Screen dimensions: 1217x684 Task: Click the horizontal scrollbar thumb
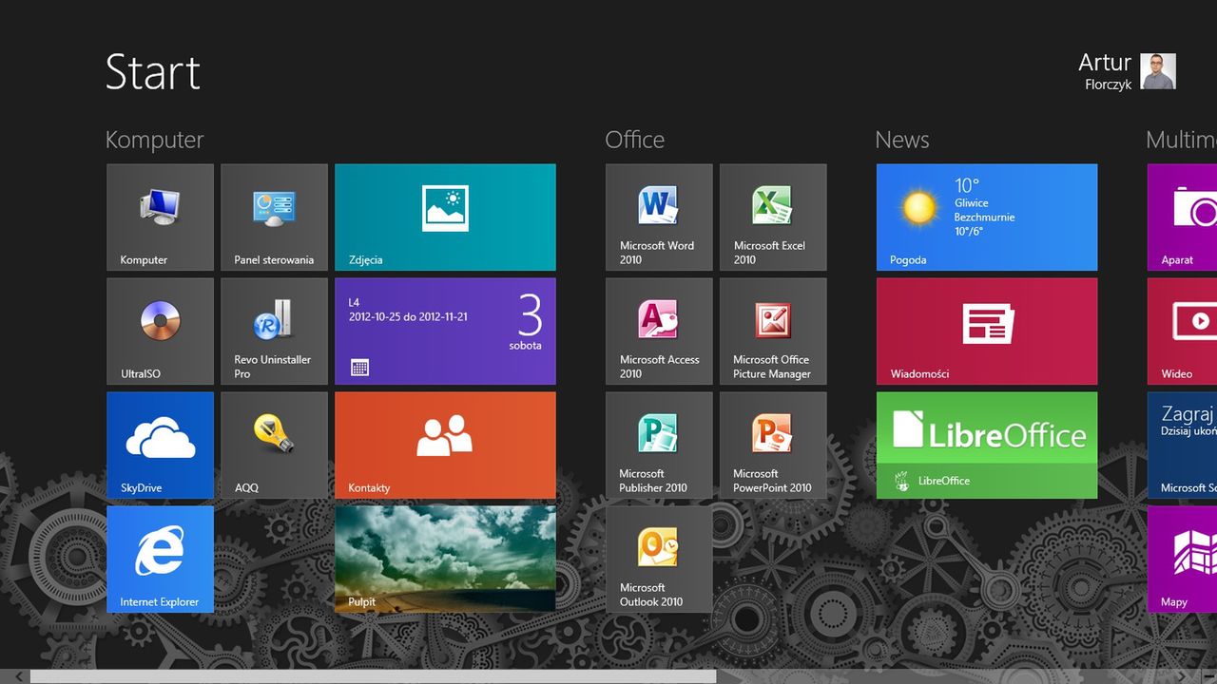click(x=373, y=676)
